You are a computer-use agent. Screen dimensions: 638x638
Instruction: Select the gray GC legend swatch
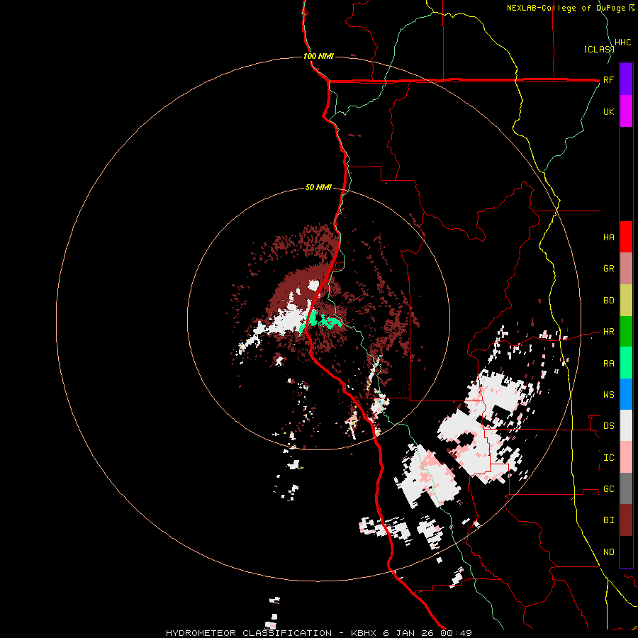[626, 488]
